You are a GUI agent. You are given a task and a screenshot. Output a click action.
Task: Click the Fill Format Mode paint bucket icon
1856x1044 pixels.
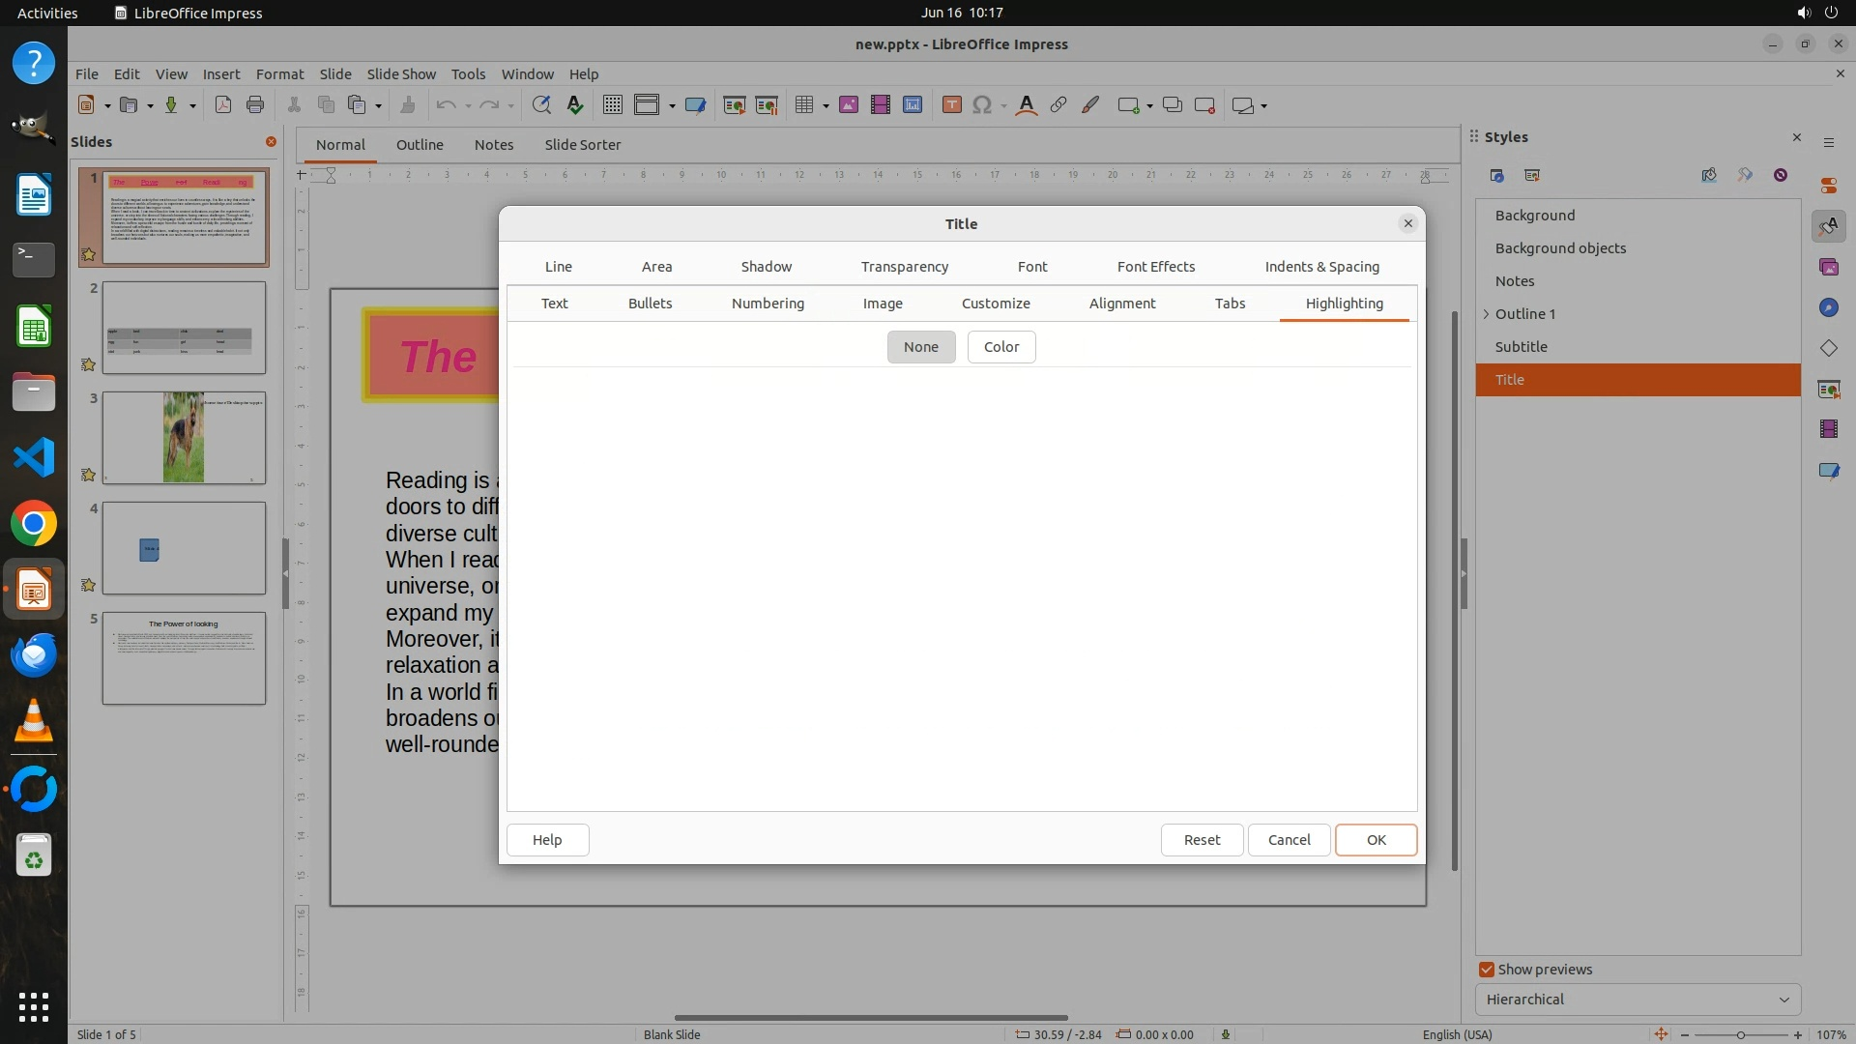[1709, 175]
